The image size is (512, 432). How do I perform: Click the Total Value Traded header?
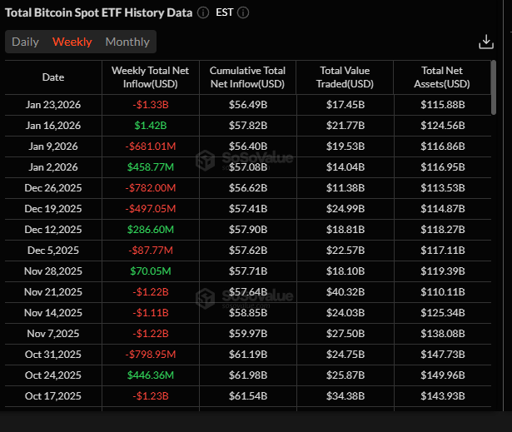tap(344, 77)
